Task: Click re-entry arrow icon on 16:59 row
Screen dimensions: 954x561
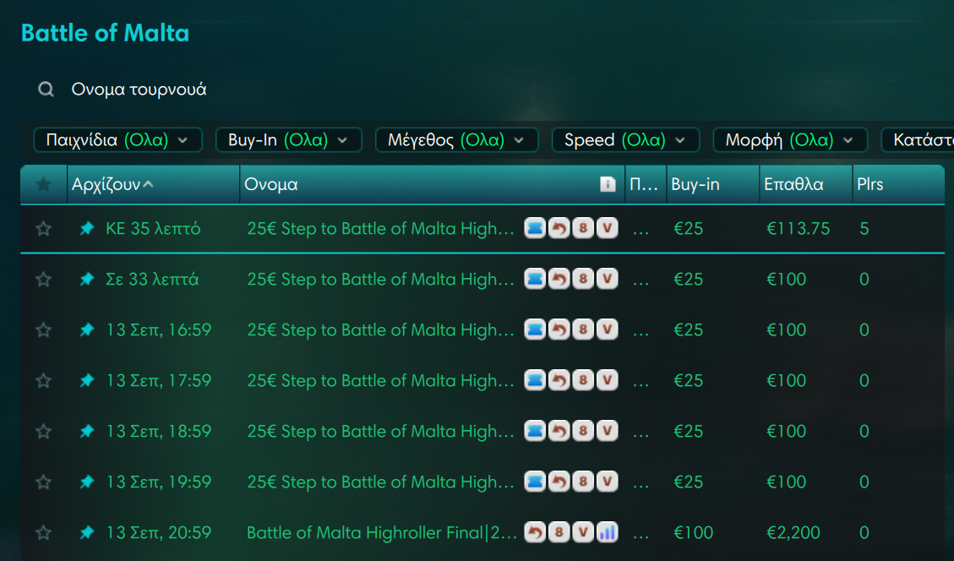Action: [559, 330]
